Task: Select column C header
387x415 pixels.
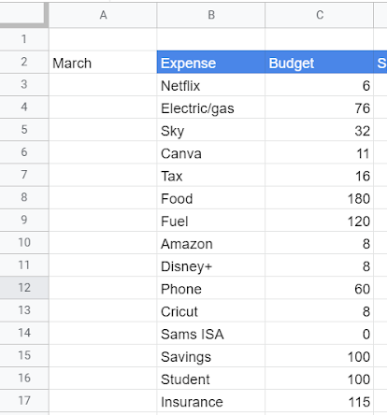Action: point(320,15)
